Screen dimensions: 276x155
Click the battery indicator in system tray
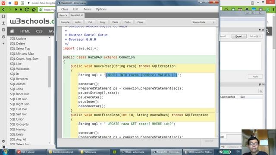(x=227, y=152)
